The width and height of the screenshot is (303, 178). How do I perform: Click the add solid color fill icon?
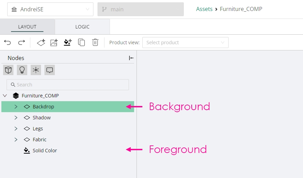coord(68,43)
